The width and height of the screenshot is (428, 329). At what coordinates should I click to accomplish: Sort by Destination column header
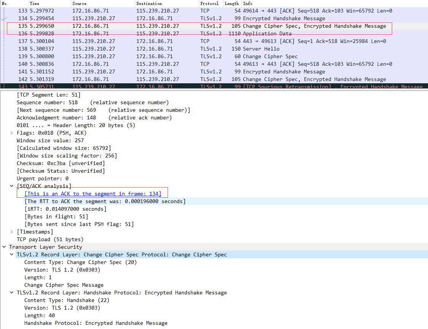pos(167,3)
